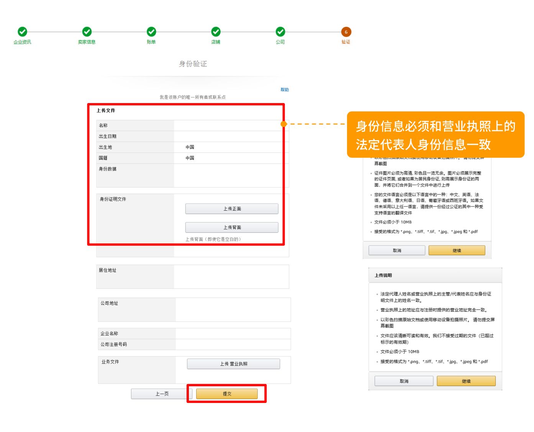Screen dimensions: 534x432
Task: Select the orange 验证 step 6 badge
Action: coord(346,32)
